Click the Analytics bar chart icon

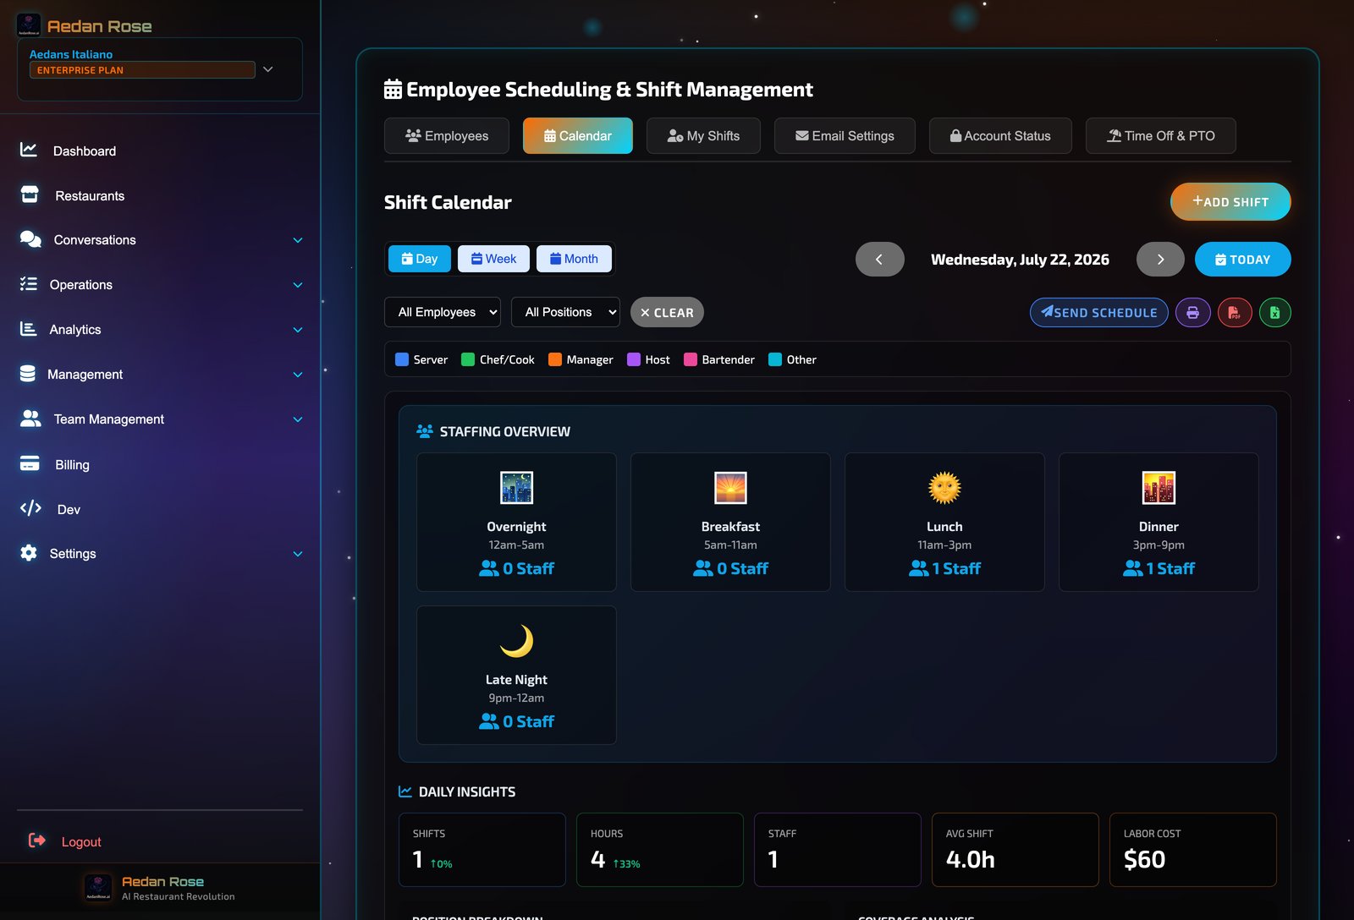(29, 329)
